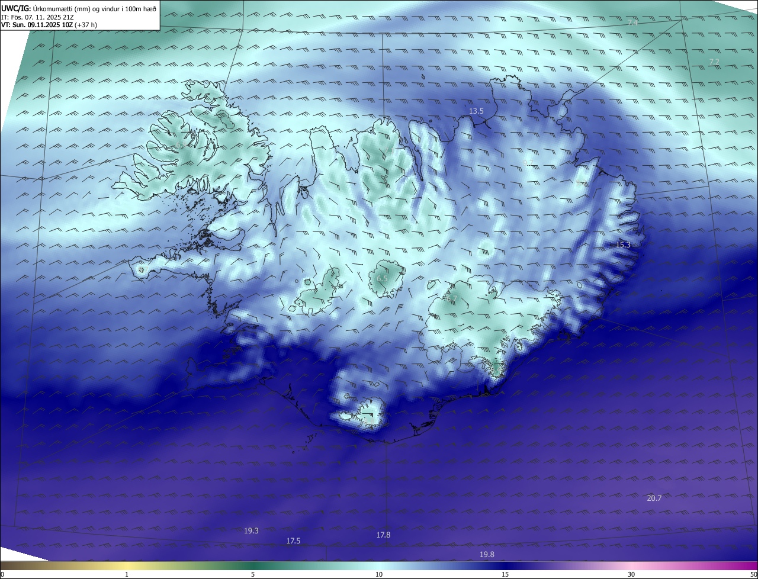This screenshot has height=579, width=758.
Task: Click the initial time line "IT: Fös. 07. 11. 2025 21Z"
Action: coord(37,17)
